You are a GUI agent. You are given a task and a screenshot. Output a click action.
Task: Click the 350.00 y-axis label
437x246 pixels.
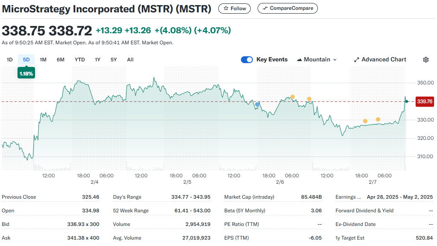click(425, 83)
